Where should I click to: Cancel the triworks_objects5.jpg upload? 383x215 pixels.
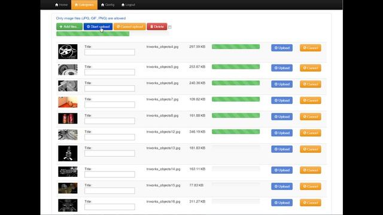point(311,68)
